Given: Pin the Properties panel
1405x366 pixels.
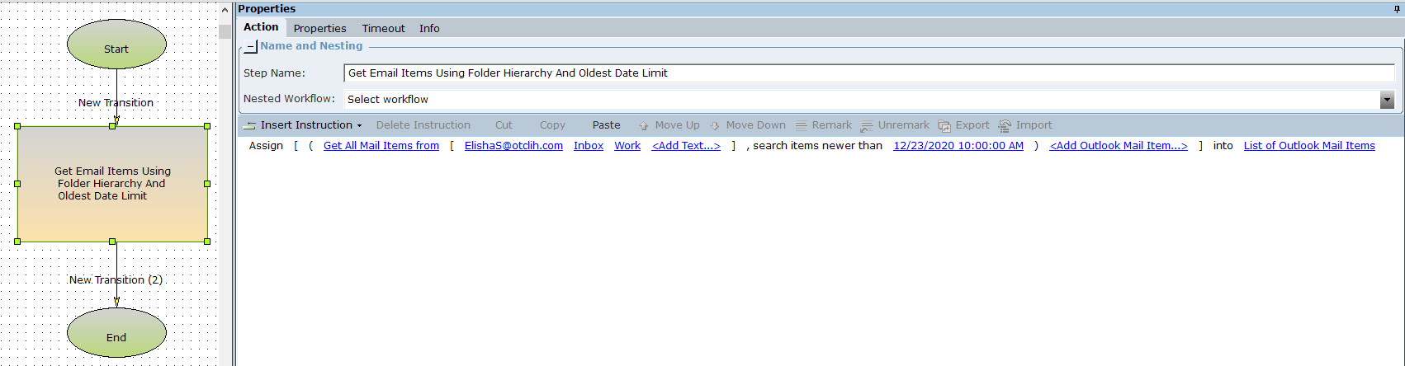Looking at the screenshot, I should click(1397, 9).
